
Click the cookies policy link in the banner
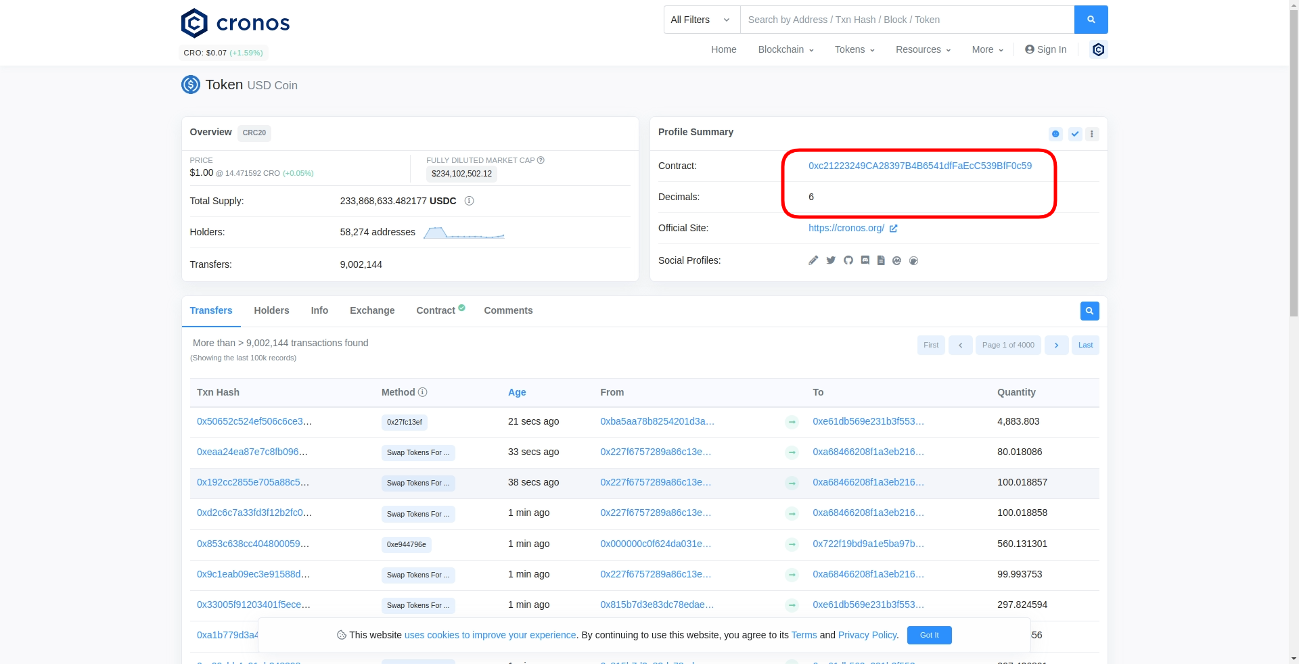pos(491,635)
